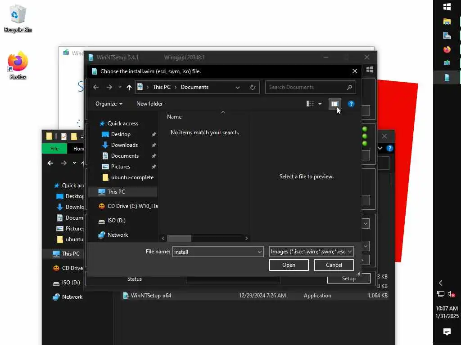Sort by the Name column header
This screenshot has width=461, height=345.
point(174,117)
